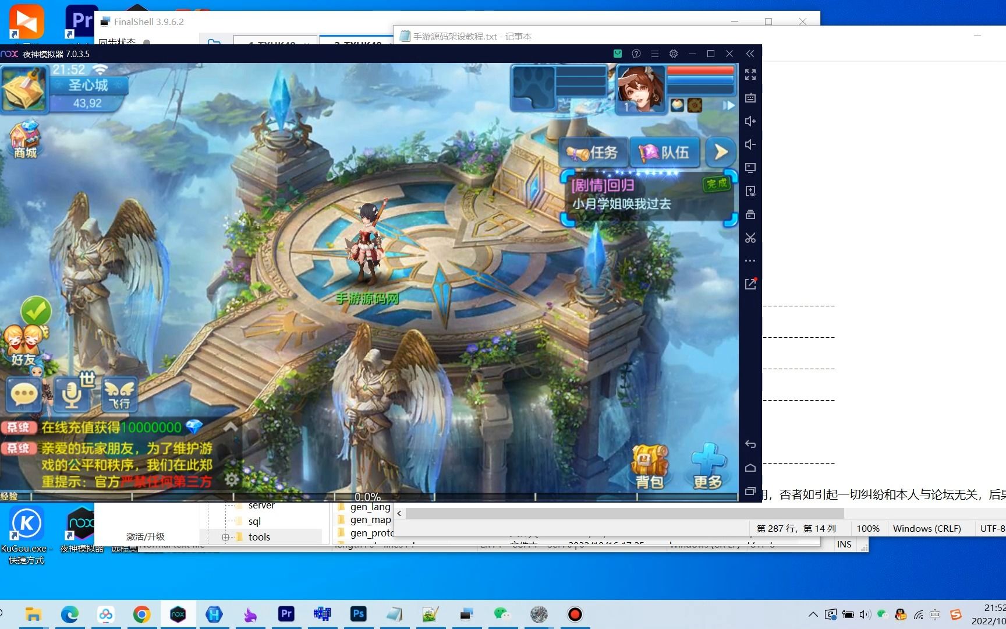Open Microsoft Edge from taskbar
Screen dimensions: 1006x629
[x=69, y=614]
